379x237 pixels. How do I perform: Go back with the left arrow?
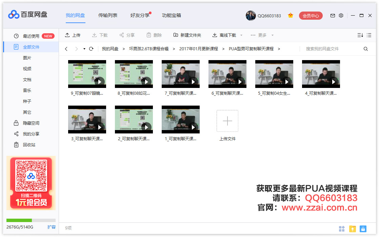pos(66,49)
